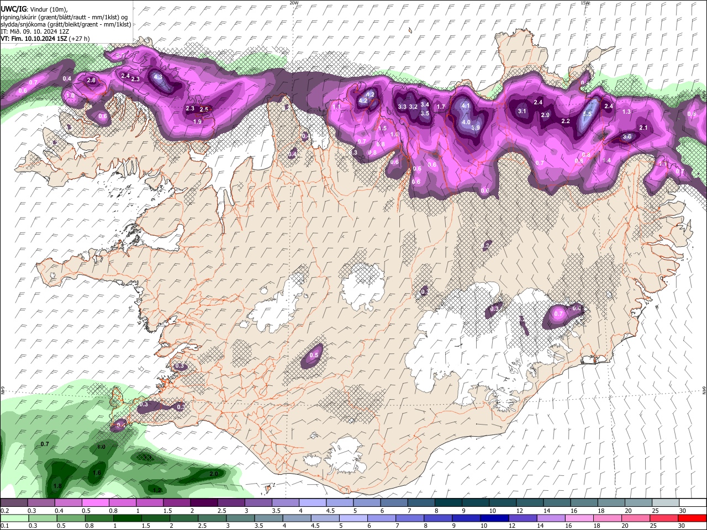Click the green '1.6' rainfall value offshore
This screenshot has height=530, width=707.
pyautogui.click(x=97, y=473)
